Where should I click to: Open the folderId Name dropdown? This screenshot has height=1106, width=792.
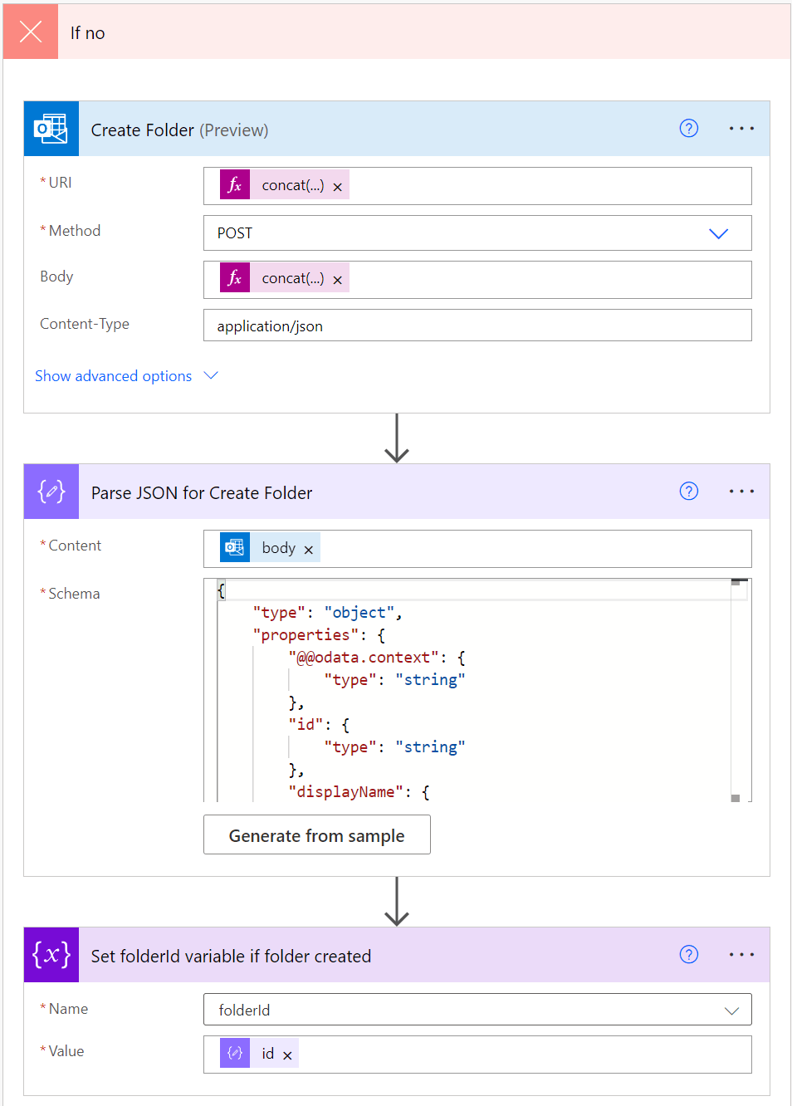click(x=731, y=1010)
